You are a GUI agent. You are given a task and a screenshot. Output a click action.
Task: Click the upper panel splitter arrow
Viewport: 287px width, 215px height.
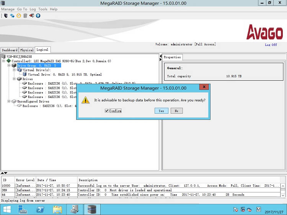(x=160, y=56)
